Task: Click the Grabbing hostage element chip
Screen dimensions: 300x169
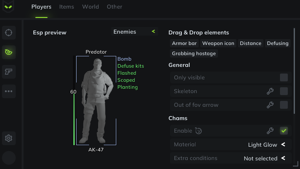Action: 194,53
